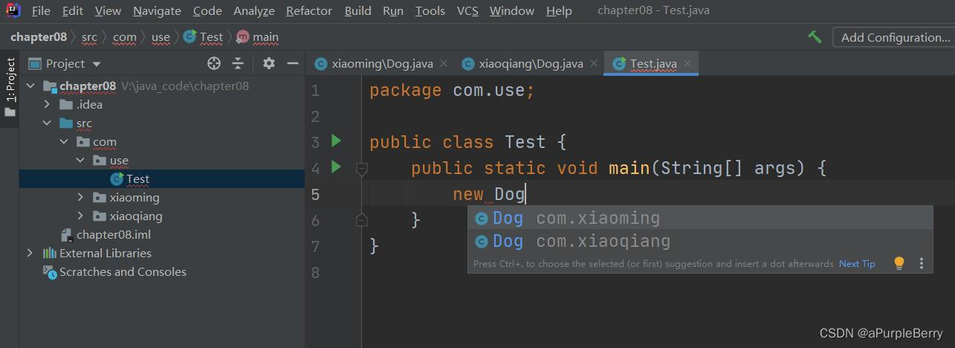Click the green Build project hammer icon
955x348 pixels.
[815, 37]
